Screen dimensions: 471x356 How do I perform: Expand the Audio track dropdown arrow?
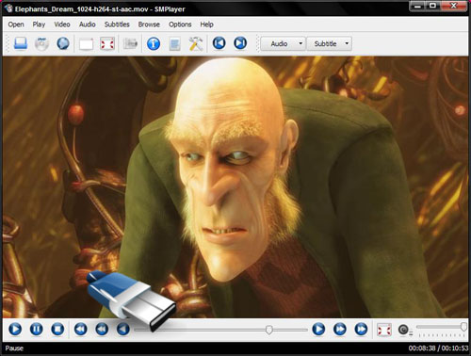(300, 43)
